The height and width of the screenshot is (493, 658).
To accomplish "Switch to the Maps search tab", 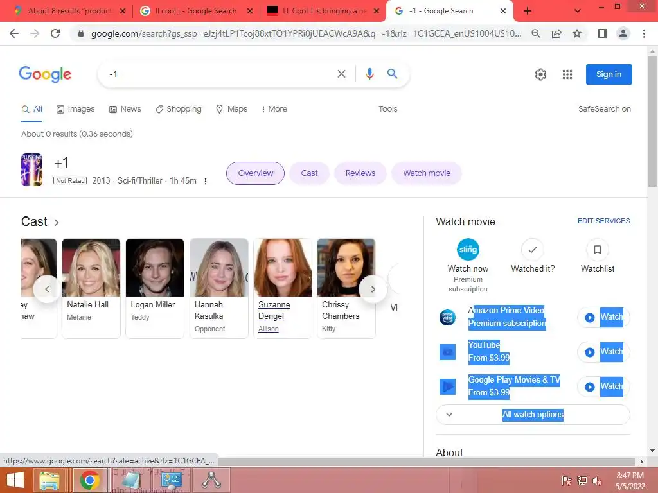I will pos(231,109).
